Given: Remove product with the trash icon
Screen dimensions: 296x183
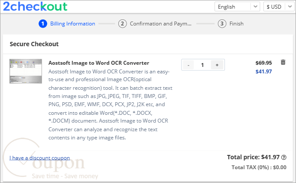Looking at the screenshot, I should coord(283,62).
